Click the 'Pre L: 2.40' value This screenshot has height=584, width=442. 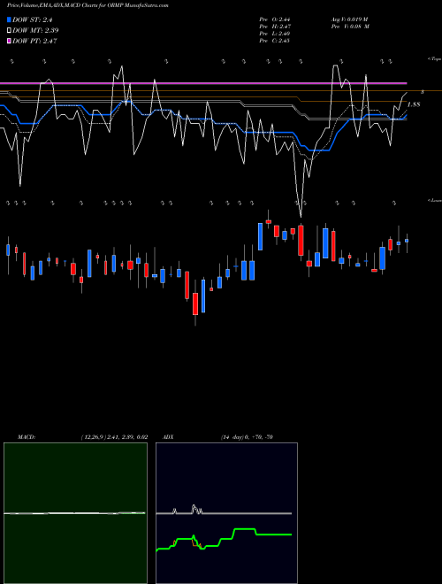point(275,34)
